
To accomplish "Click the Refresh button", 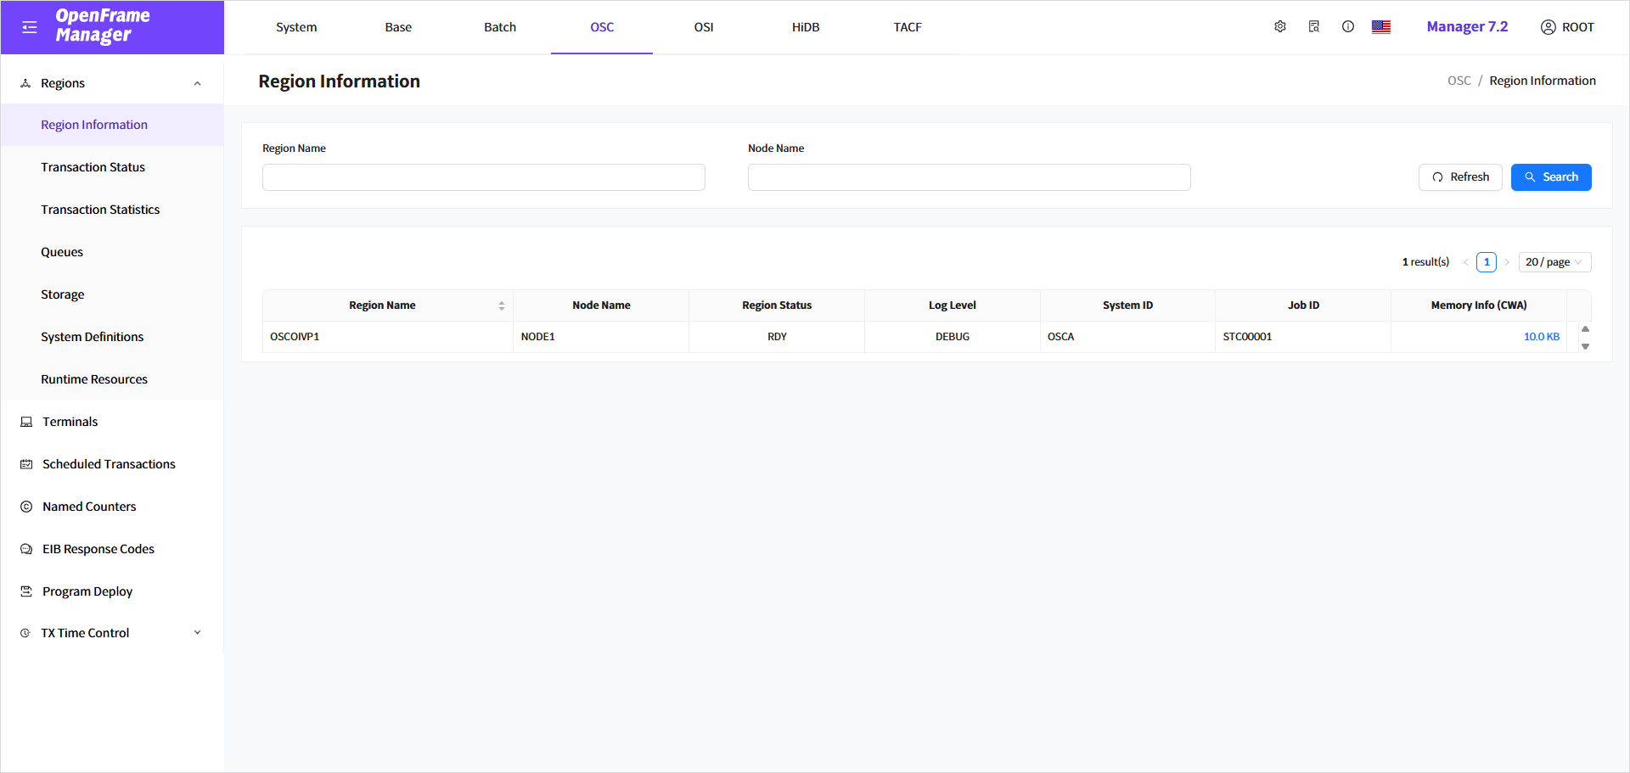I will 1460,177.
